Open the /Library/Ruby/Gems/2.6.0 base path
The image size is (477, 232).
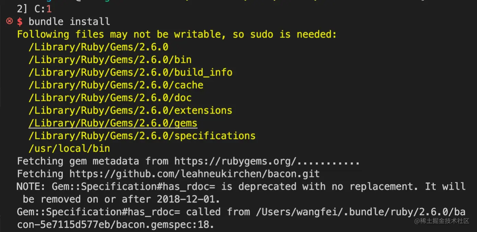click(98, 47)
